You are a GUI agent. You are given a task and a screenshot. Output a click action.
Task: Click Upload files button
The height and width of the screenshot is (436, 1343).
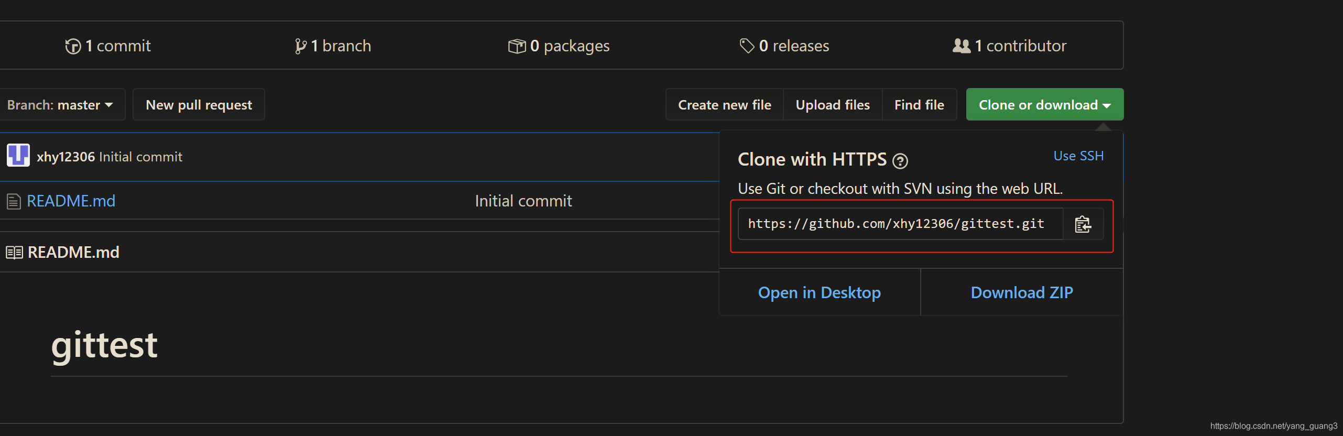[833, 105]
